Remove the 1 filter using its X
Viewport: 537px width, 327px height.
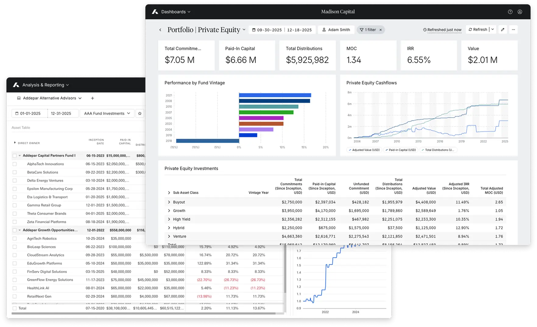click(x=380, y=30)
